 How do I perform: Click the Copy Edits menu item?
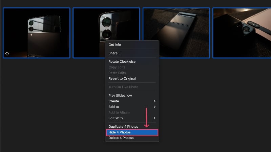tap(132, 67)
